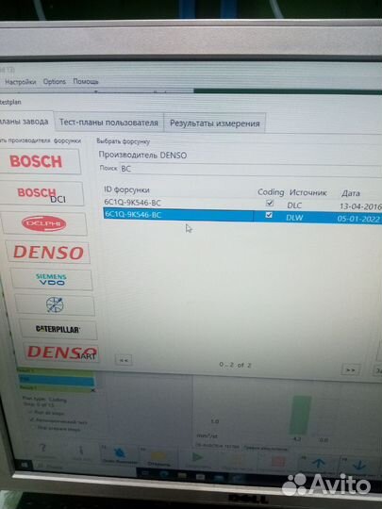Select the CATERPILLAR manufacturer logo
Image resolution: width=382 pixels, height=509 pixels.
click(58, 329)
